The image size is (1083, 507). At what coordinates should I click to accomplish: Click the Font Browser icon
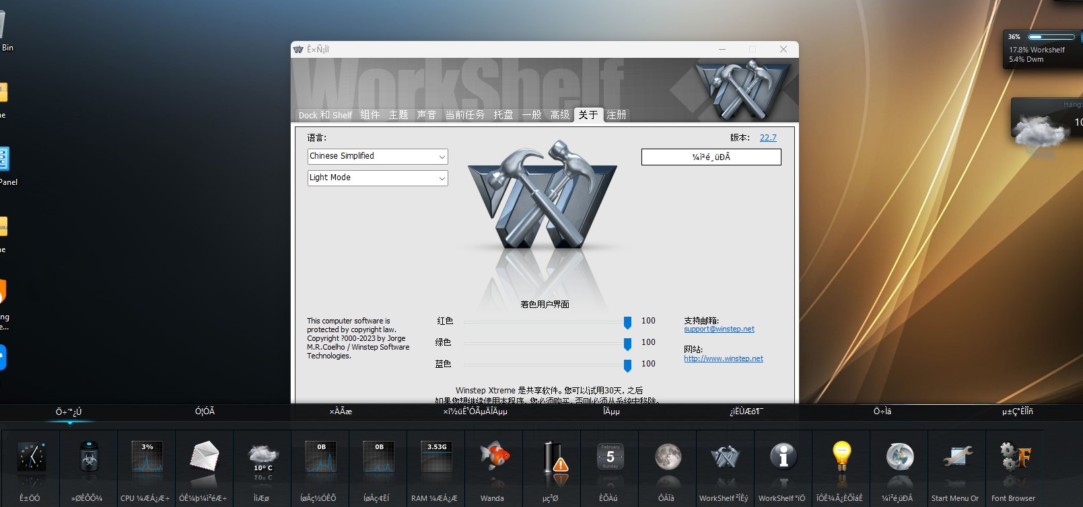[x=1014, y=459]
